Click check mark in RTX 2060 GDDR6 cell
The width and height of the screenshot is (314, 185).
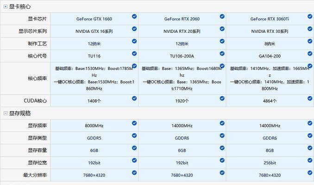pyautogui.click(x=222, y=136)
